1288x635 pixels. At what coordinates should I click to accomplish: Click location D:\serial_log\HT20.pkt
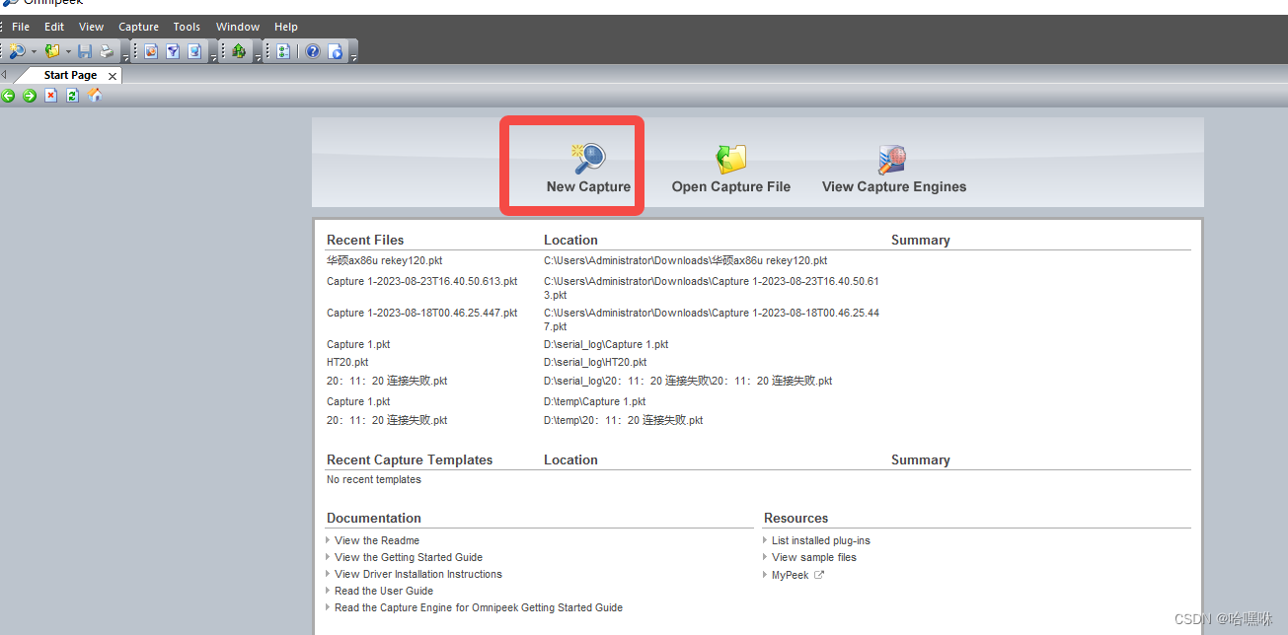(595, 362)
